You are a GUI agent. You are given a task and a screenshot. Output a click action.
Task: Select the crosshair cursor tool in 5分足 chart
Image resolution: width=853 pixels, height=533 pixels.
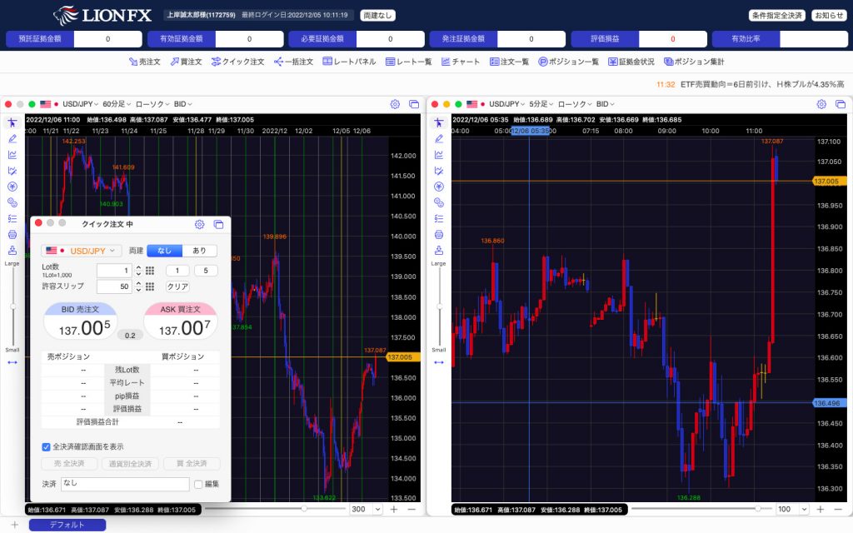click(438, 122)
